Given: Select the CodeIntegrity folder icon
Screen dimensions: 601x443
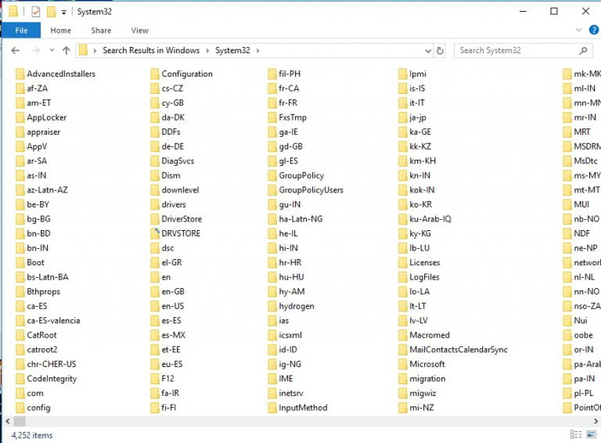Looking at the screenshot, I should tap(20, 379).
